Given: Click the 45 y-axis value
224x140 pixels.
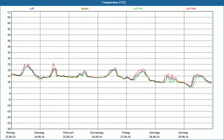Looking at the screenshot, I should (x=9, y=41).
